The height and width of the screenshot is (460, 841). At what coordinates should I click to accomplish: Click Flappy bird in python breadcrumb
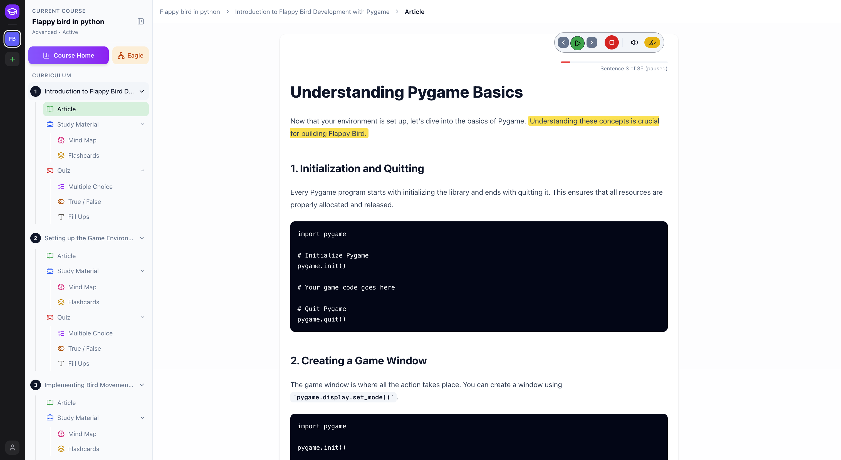click(x=190, y=12)
